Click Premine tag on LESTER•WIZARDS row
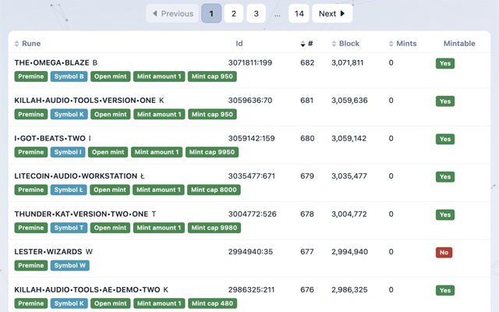 [x=31, y=265]
